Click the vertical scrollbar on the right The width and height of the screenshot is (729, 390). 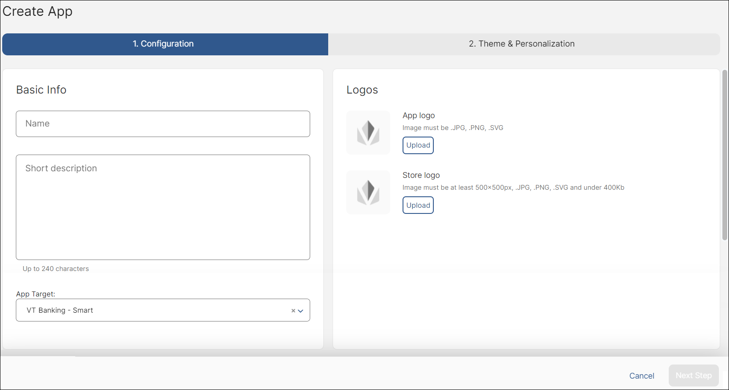(x=725, y=155)
